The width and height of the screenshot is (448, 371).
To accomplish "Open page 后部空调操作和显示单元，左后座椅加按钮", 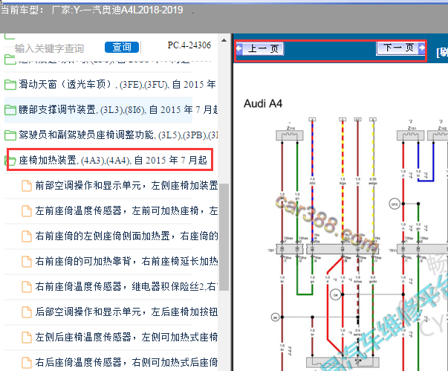I will pos(126,312).
